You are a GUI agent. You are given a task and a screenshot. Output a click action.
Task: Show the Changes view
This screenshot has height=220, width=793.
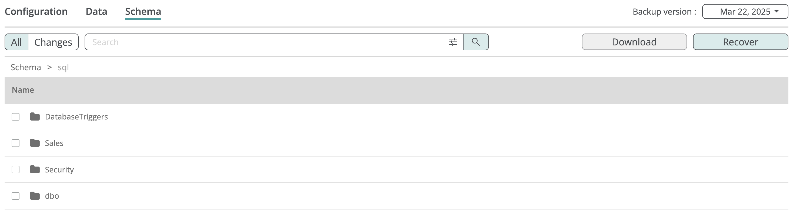pos(53,42)
